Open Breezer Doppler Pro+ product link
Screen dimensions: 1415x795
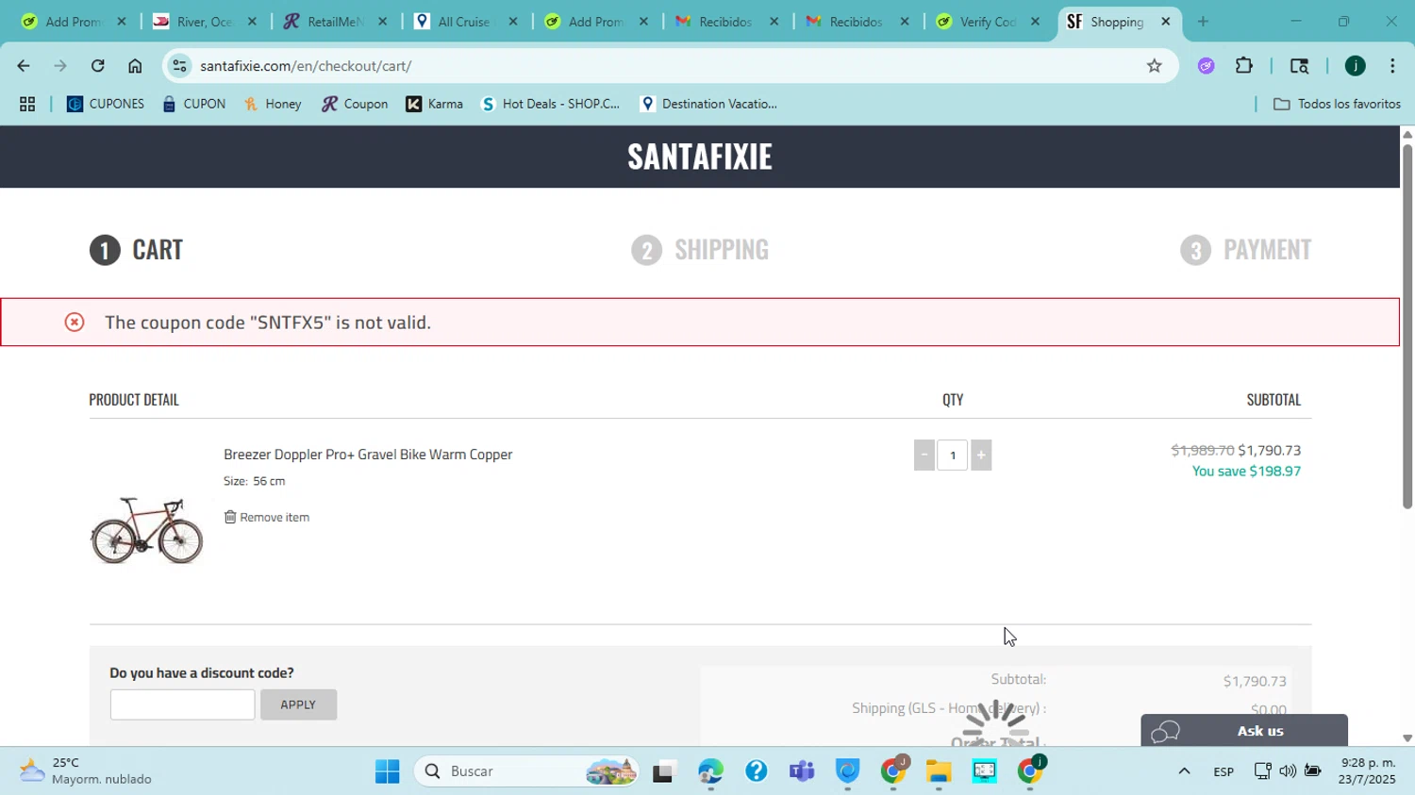click(x=368, y=455)
